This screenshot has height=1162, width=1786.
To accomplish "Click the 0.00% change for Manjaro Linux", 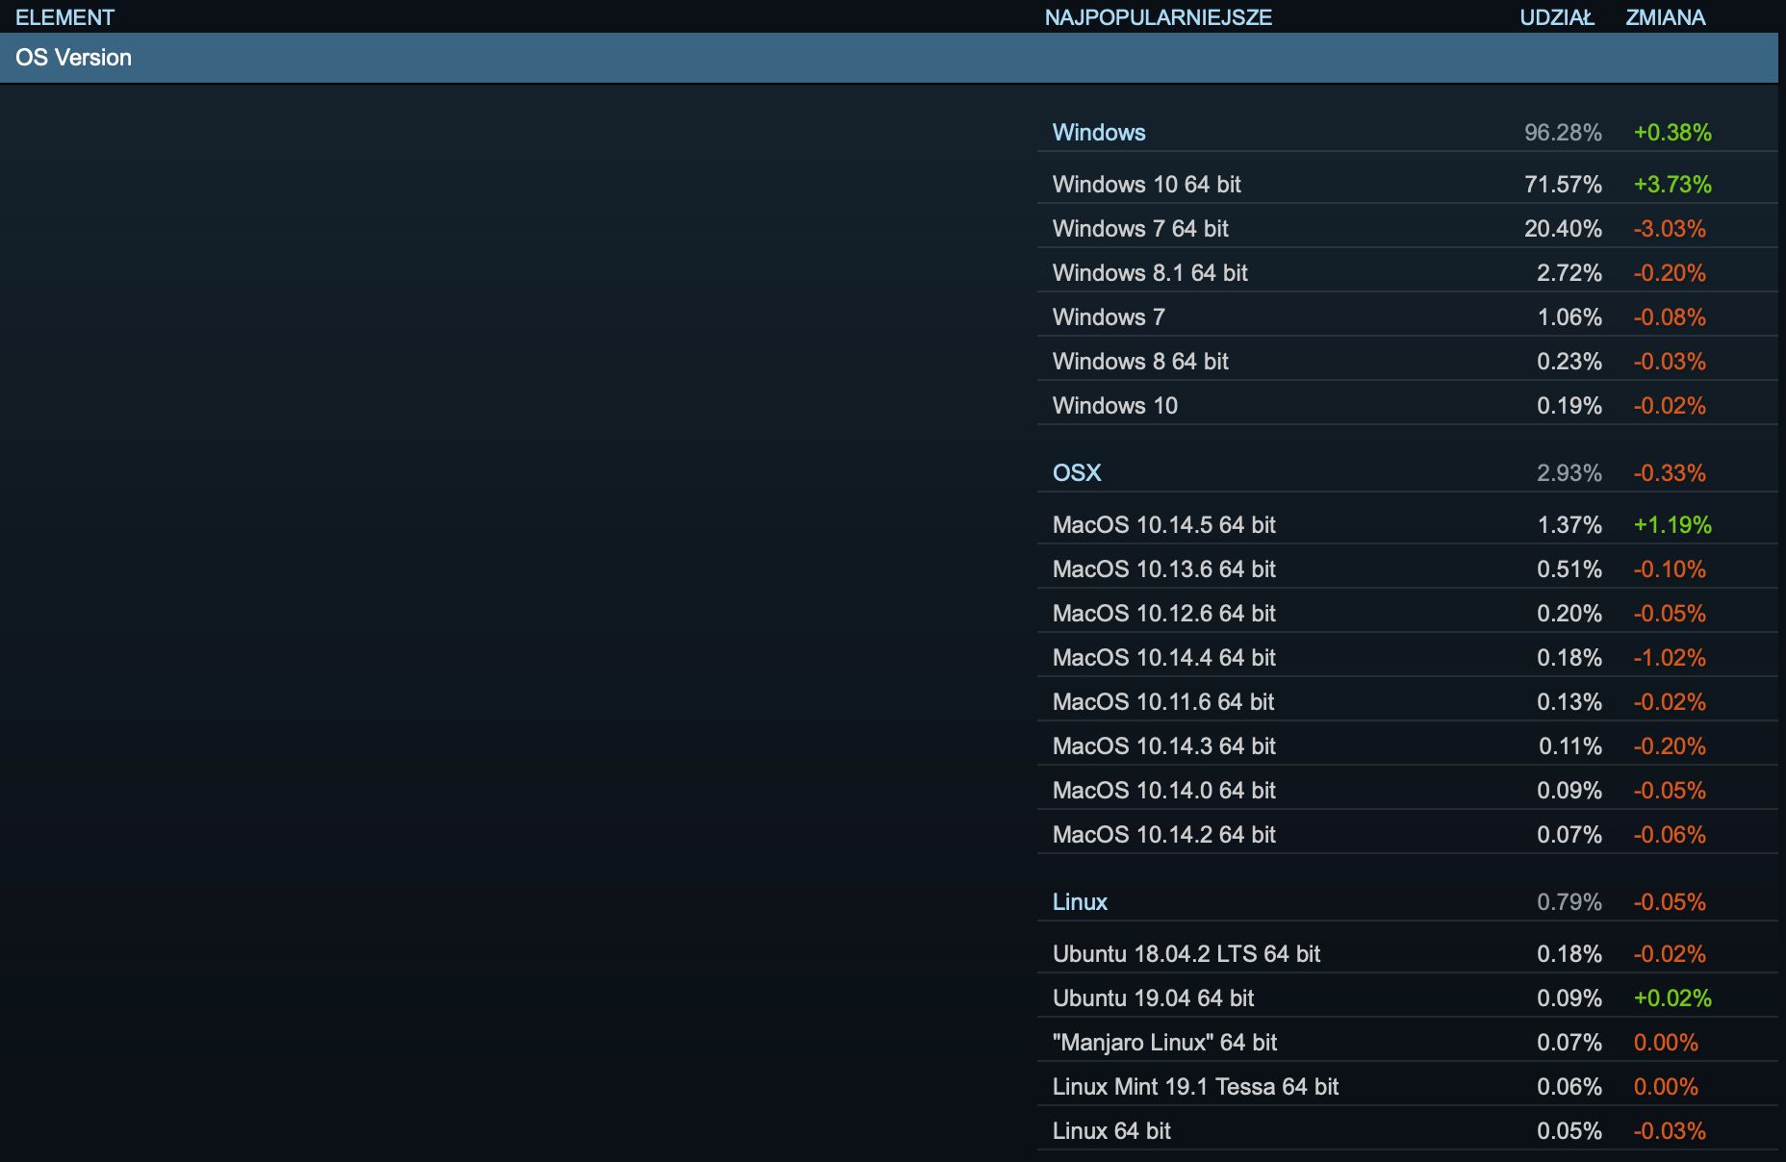I will click(1666, 1043).
